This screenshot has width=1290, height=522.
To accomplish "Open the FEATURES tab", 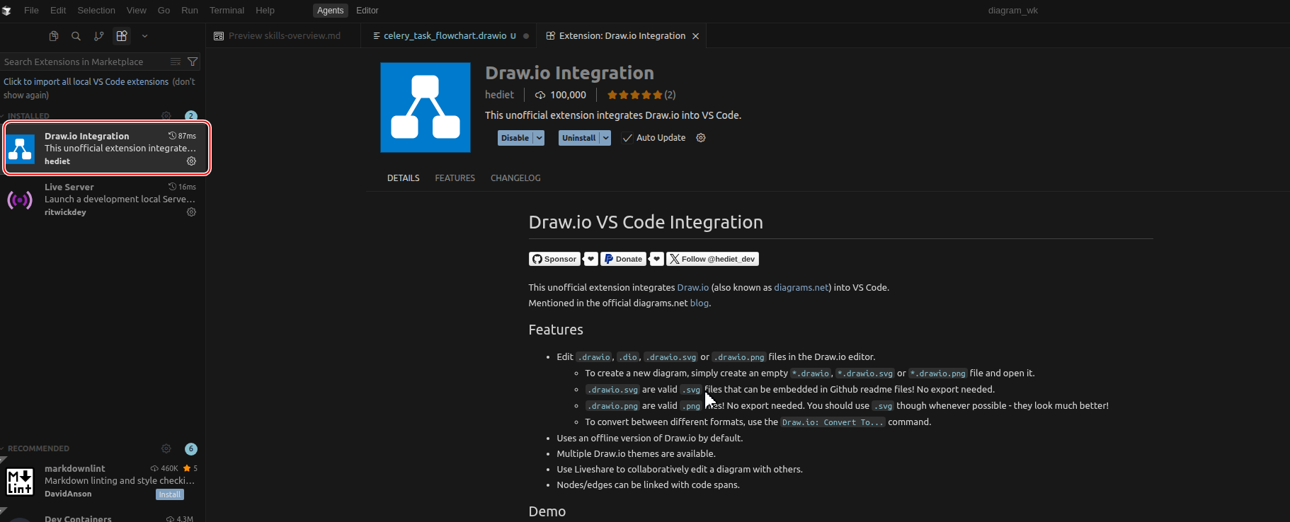I will pos(455,178).
